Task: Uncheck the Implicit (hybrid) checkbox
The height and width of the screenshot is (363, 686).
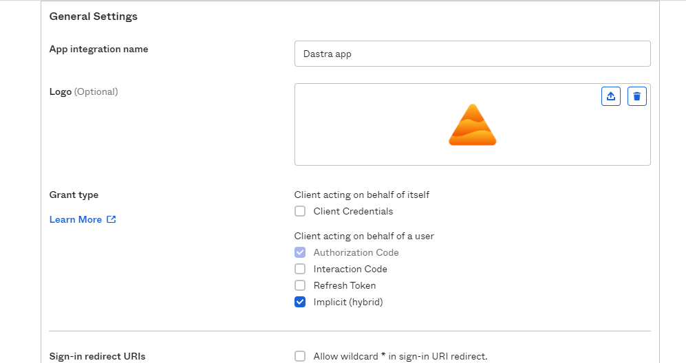Action: (x=300, y=302)
